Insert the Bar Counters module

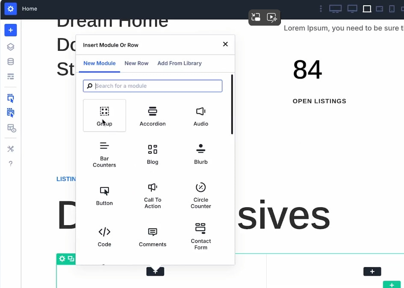[x=104, y=155]
